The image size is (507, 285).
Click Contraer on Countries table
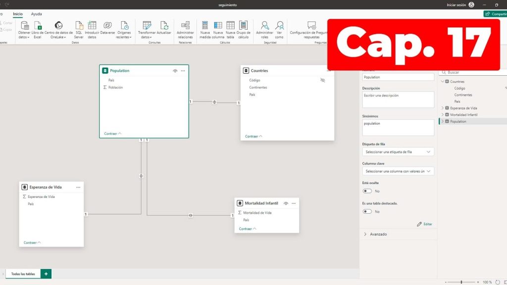(253, 136)
